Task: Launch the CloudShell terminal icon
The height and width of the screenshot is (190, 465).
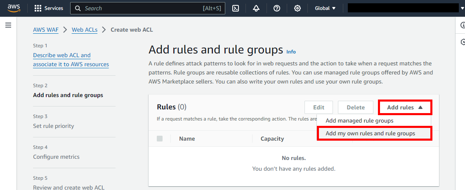Action: (x=236, y=8)
